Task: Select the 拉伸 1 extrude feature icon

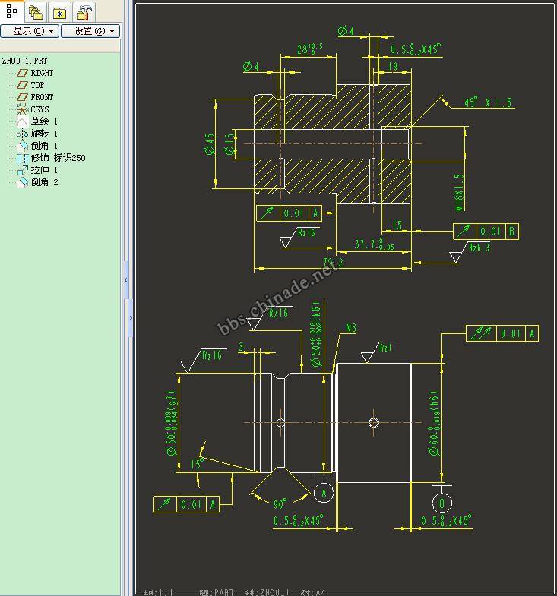Action: (23, 170)
